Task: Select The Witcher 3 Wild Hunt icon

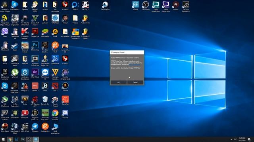Action: point(25,20)
